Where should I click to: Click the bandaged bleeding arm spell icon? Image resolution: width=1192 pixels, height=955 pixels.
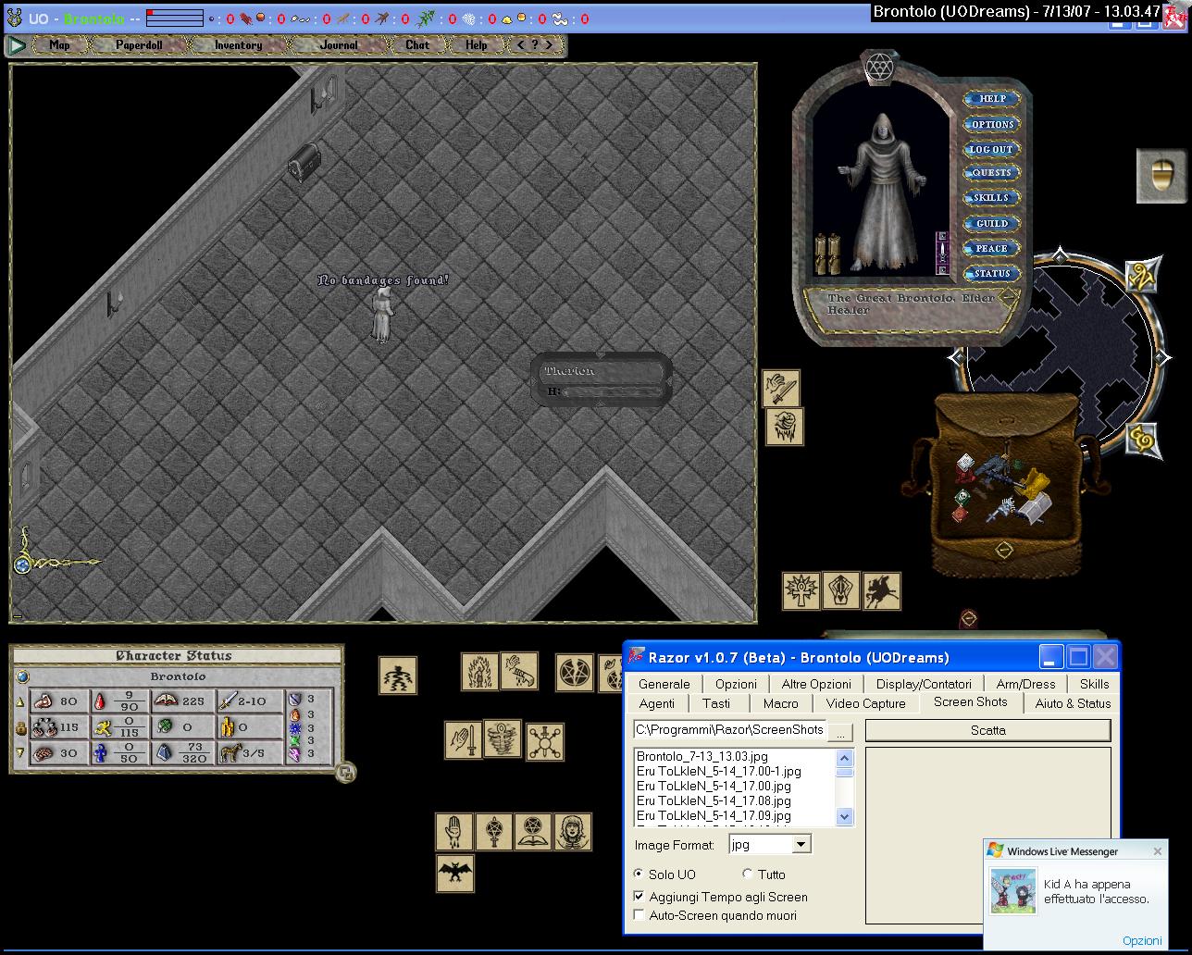(x=519, y=671)
